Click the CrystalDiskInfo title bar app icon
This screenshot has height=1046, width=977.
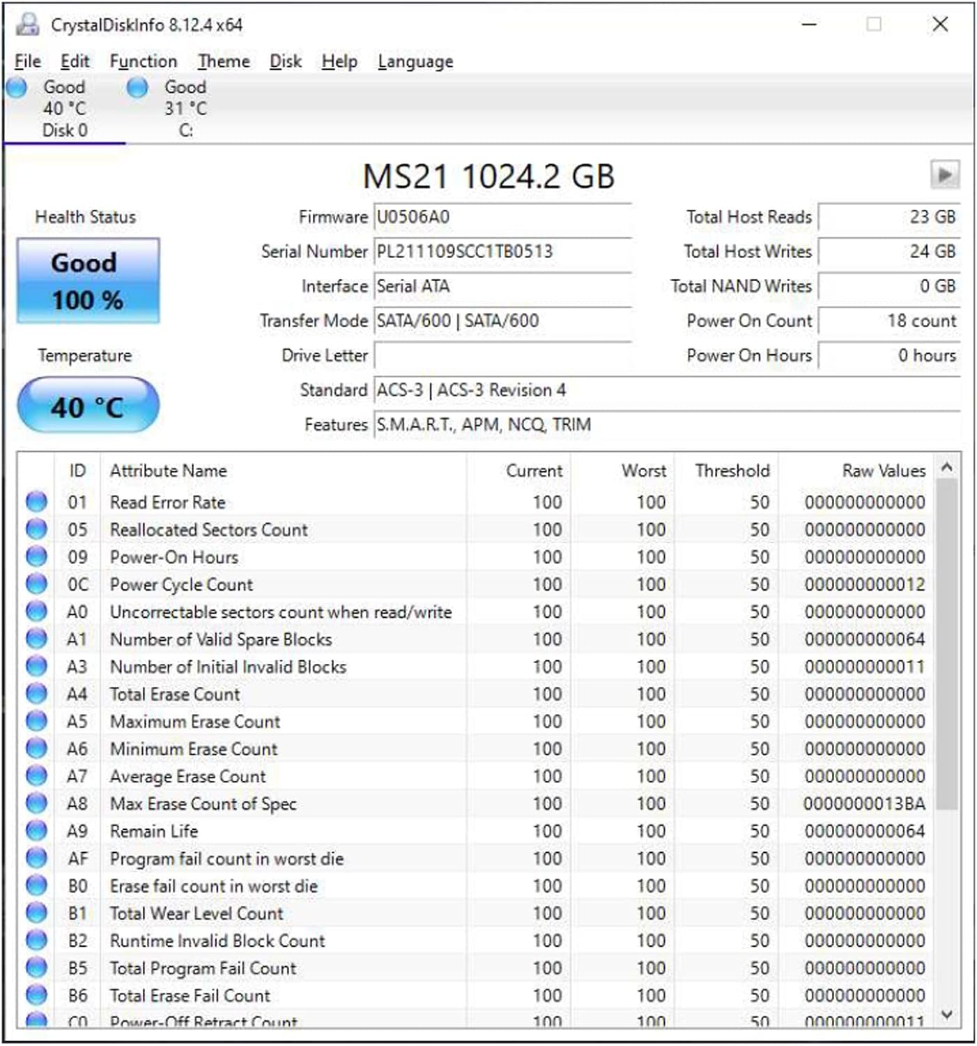click(x=27, y=24)
